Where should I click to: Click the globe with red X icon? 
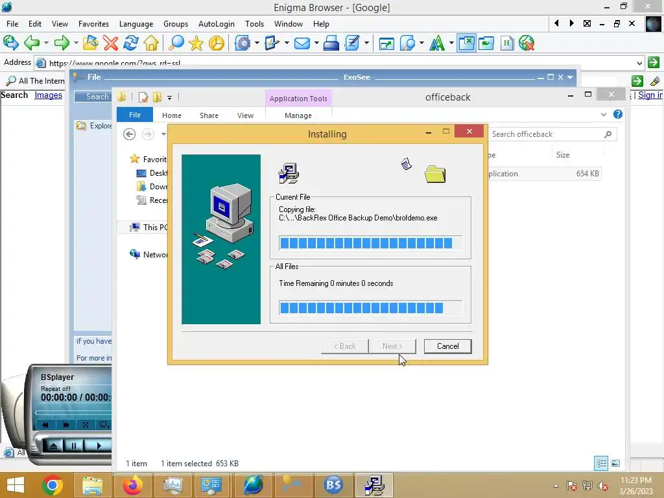pos(527,43)
